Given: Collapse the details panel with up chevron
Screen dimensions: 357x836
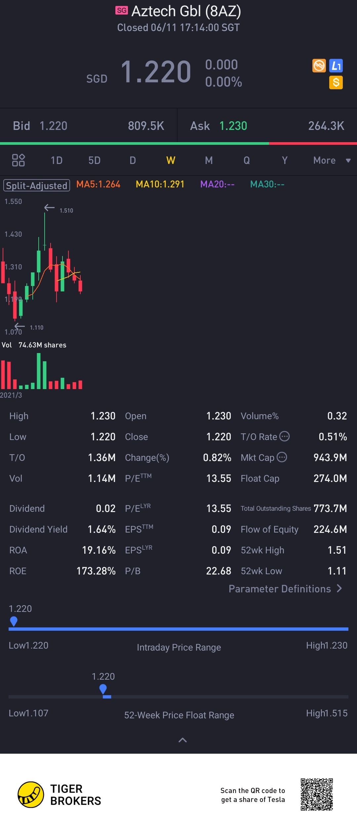Looking at the screenshot, I should [182, 740].
